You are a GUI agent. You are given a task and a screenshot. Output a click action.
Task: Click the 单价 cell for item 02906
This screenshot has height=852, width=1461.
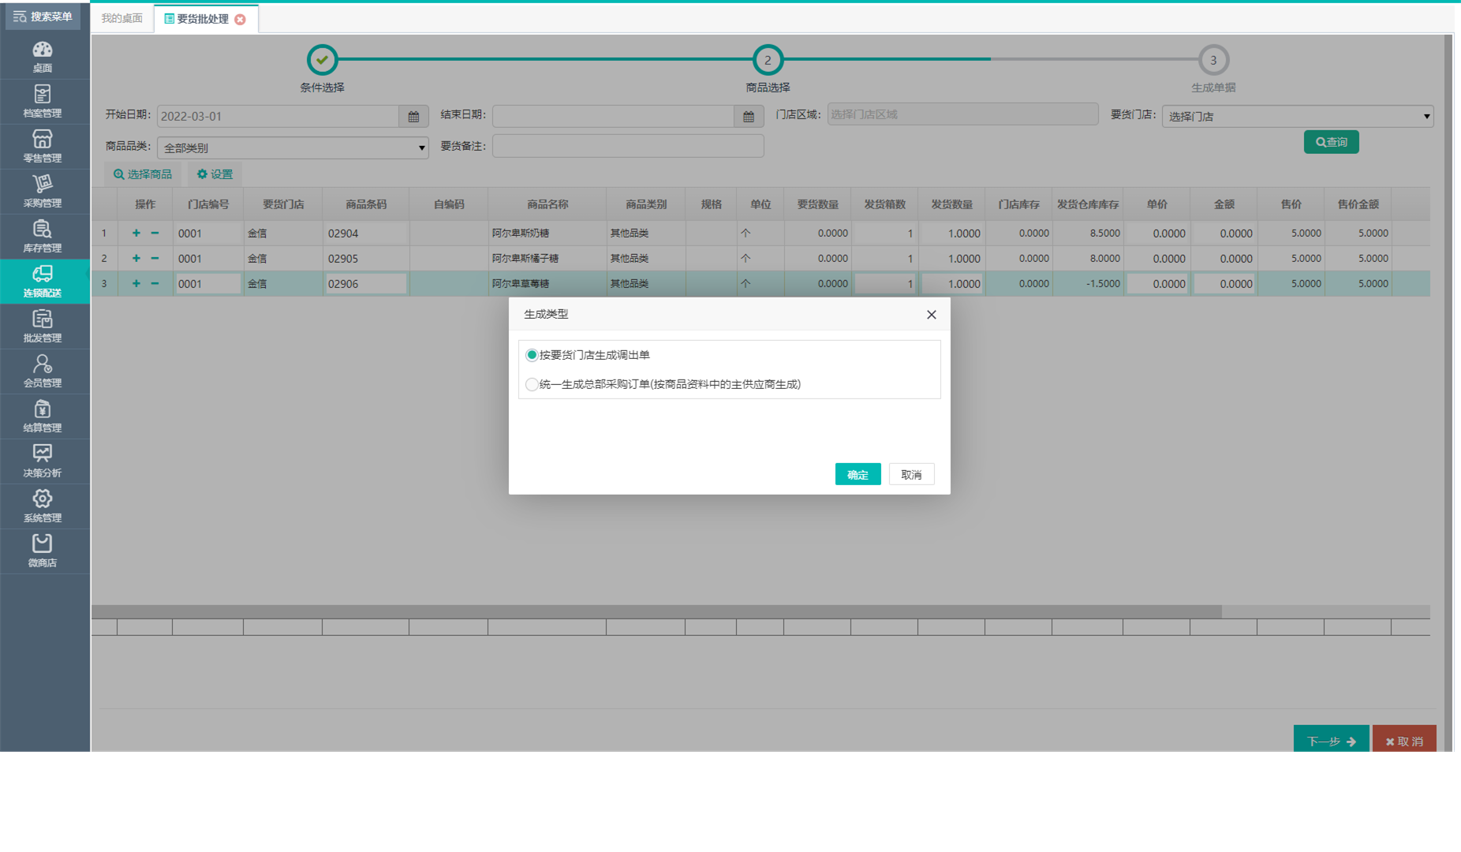point(1156,283)
